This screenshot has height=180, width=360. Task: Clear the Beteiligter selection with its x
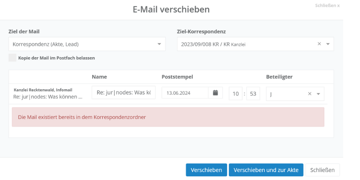tap(310, 94)
